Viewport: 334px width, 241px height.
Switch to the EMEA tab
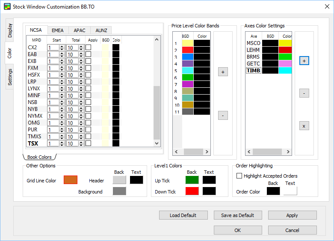click(58, 30)
